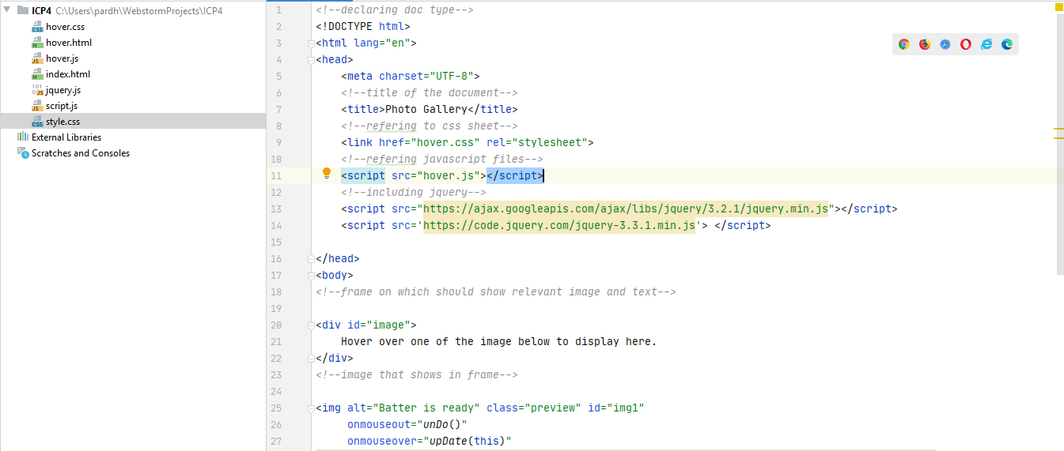Click the DOCTYPE declaration on line 2
This screenshot has width=1064, height=451.
tap(363, 26)
